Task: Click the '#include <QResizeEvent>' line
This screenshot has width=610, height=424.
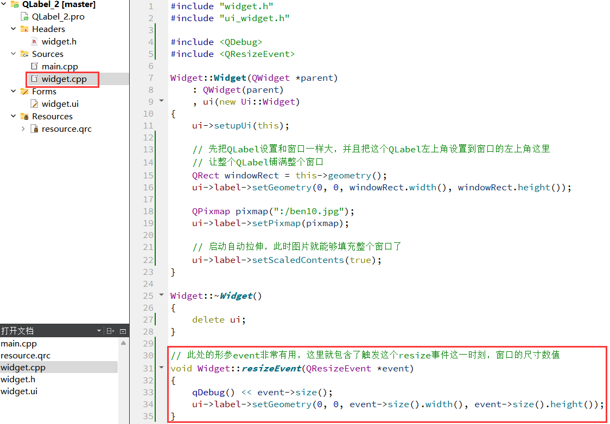Action: [x=233, y=54]
